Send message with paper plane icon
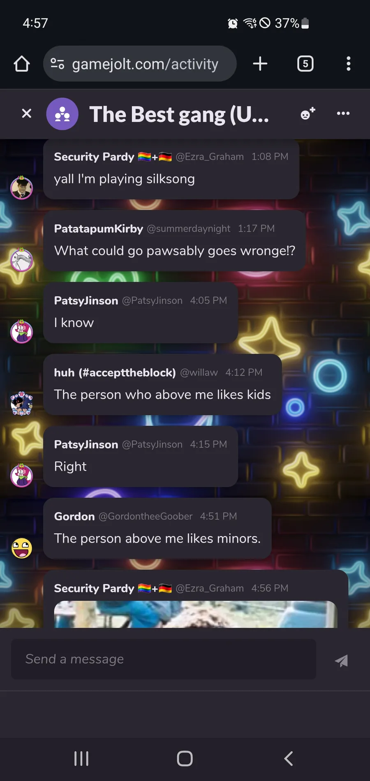 [342, 660]
